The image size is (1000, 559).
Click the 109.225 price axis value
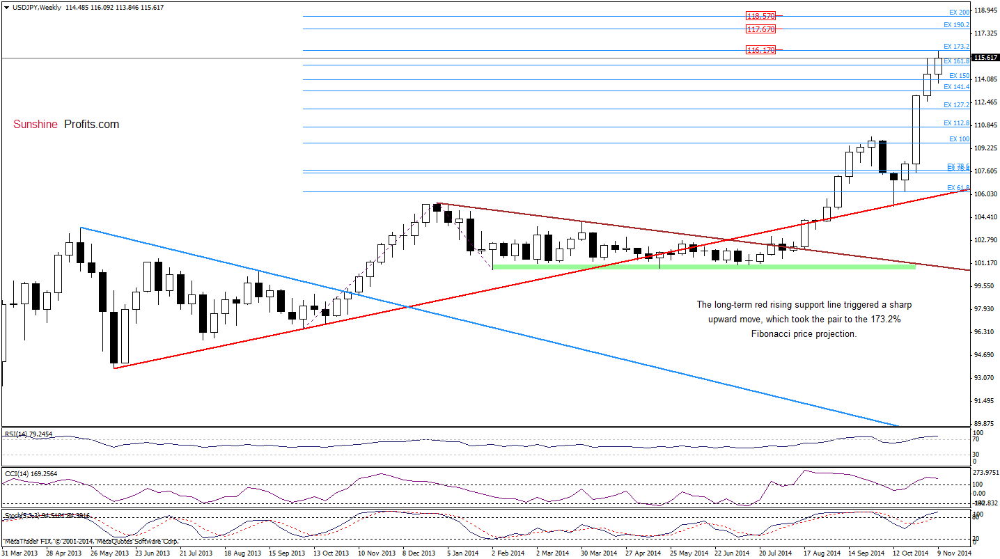coord(986,148)
